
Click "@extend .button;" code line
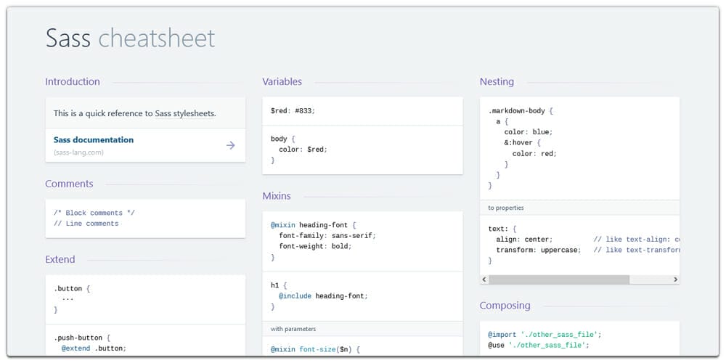tap(94, 348)
